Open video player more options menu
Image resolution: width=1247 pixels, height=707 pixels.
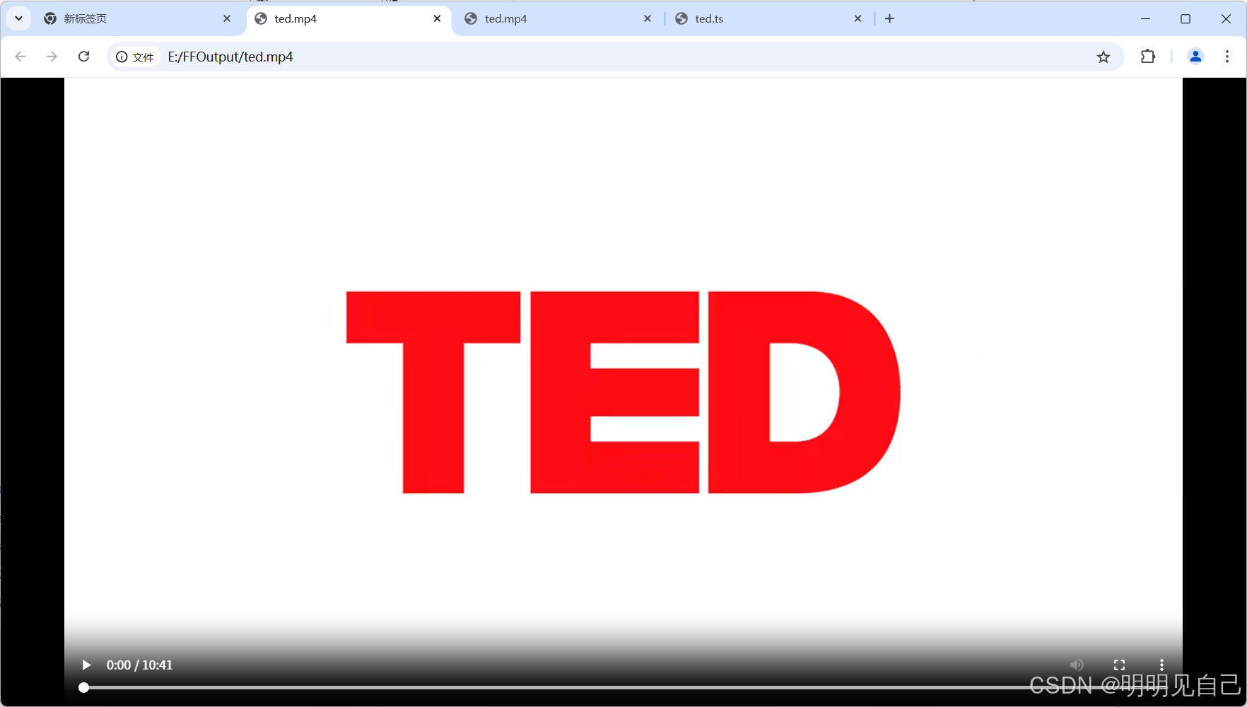tap(1161, 665)
